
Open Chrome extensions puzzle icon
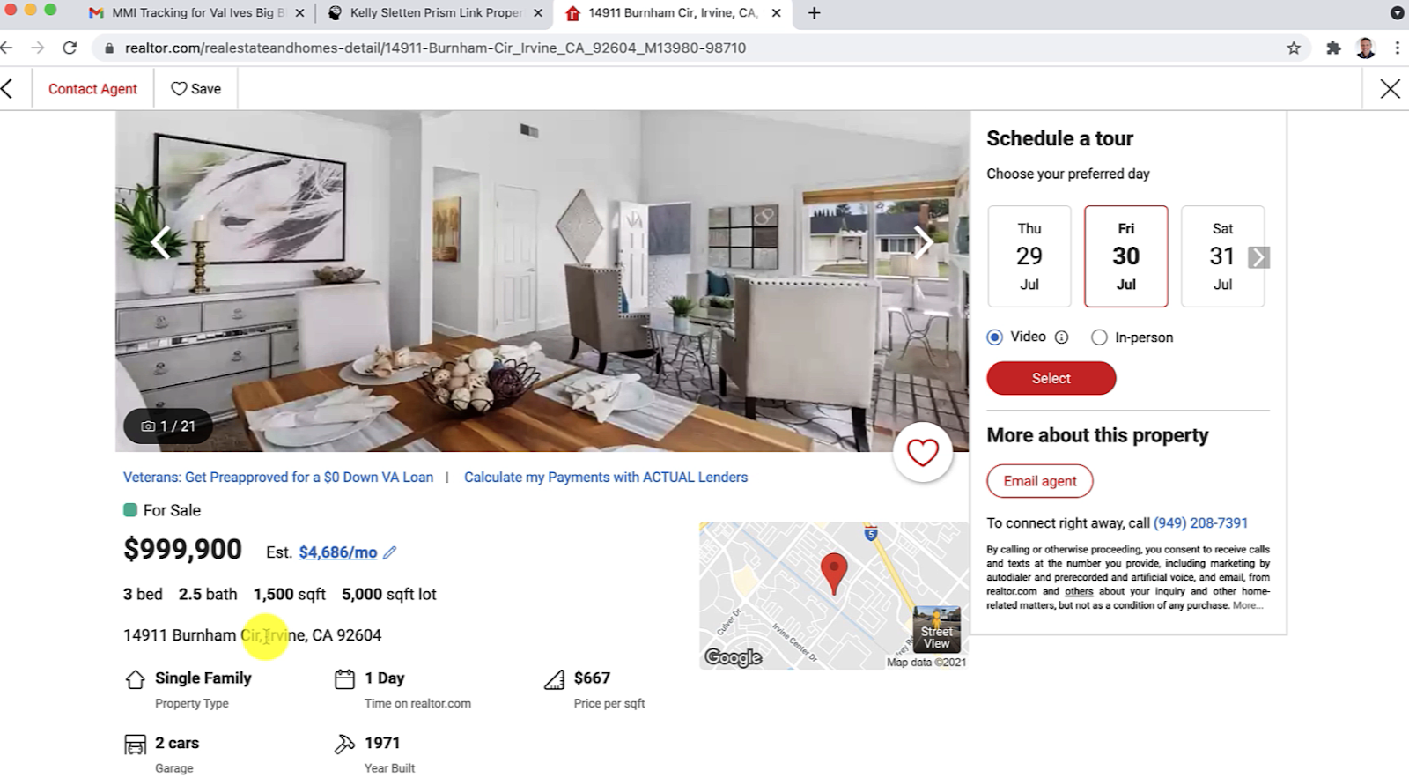pos(1333,48)
